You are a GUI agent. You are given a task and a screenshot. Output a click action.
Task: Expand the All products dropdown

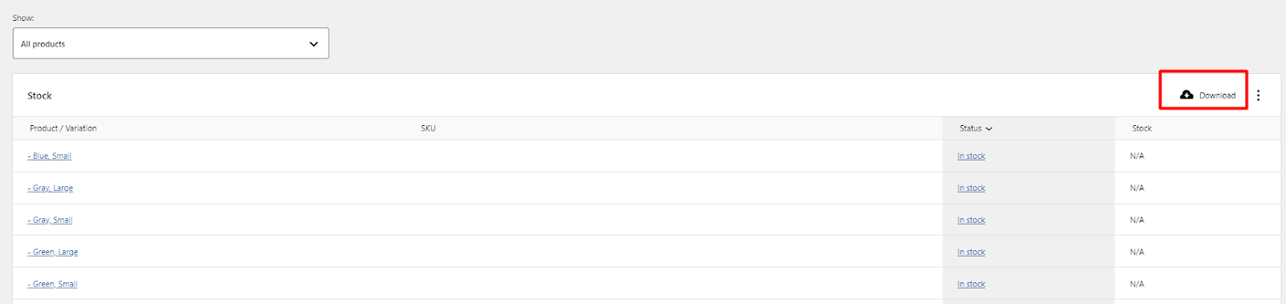coord(170,43)
